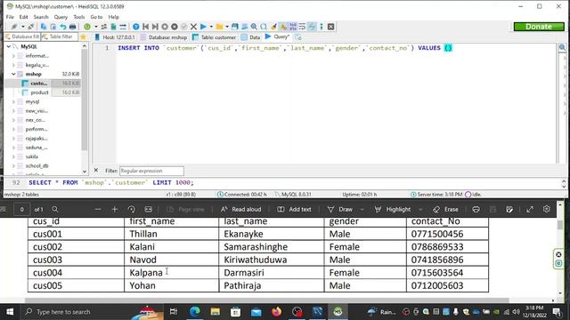The width and height of the screenshot is (570, 320).
Task: Click Erase in PDF toolbar
Action: [x=445, y=210]
